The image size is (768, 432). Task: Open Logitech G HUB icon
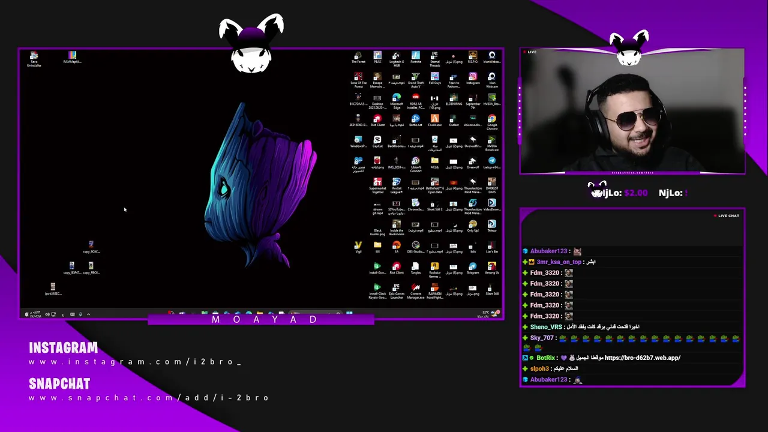pos(397,59)
